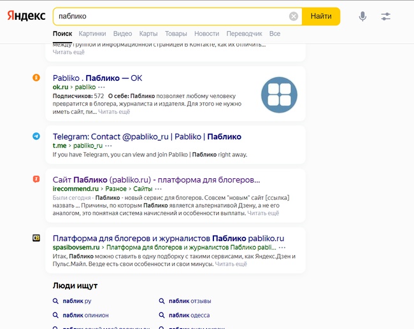Screen dimensions: 414x329
Task: Search suggestion 'паблик отзывы'
Action: click(190, 301)
